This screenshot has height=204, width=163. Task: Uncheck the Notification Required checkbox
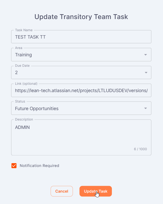coord(14,166)
